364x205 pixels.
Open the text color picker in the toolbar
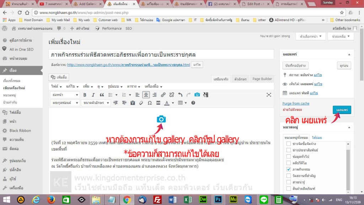[166, 102]
